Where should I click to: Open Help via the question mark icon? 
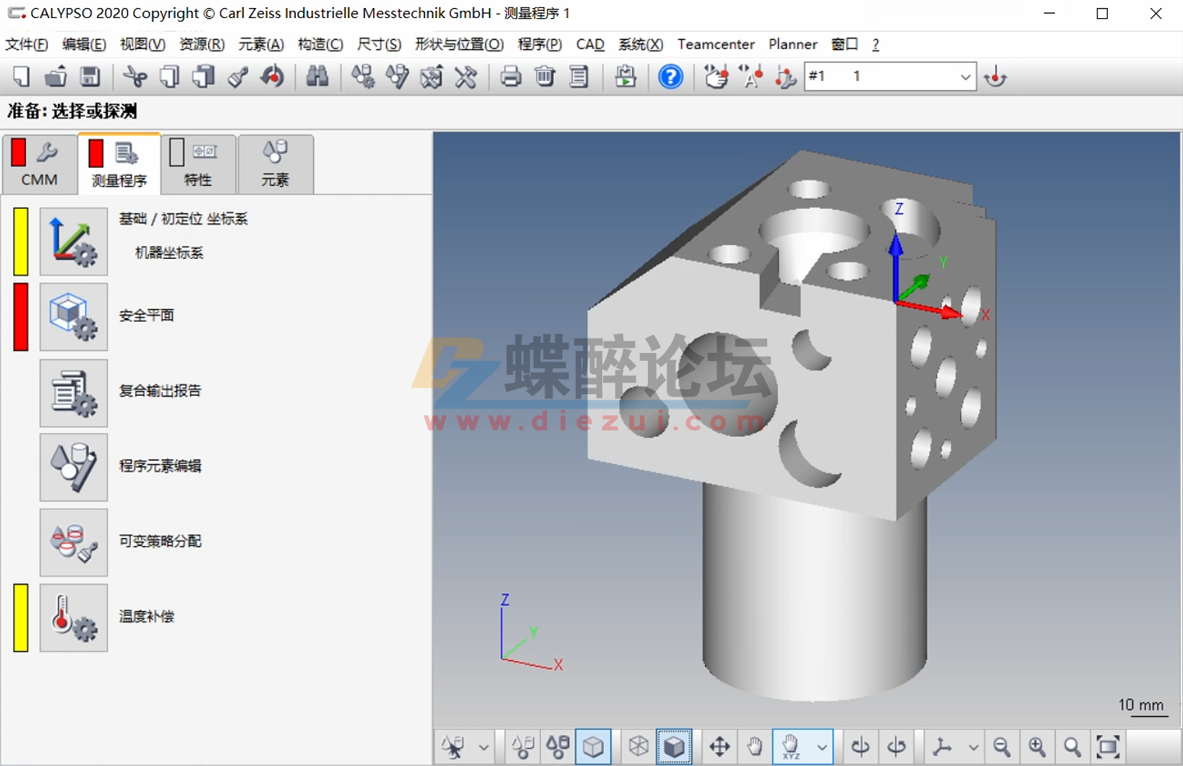pyautogui.click(x=671, y=76)
